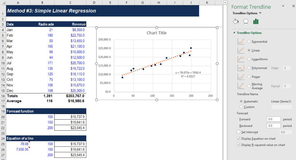Screen dimensions: 296x160
Task: Click the Set Intercept value field
Action: pos(285,132)
